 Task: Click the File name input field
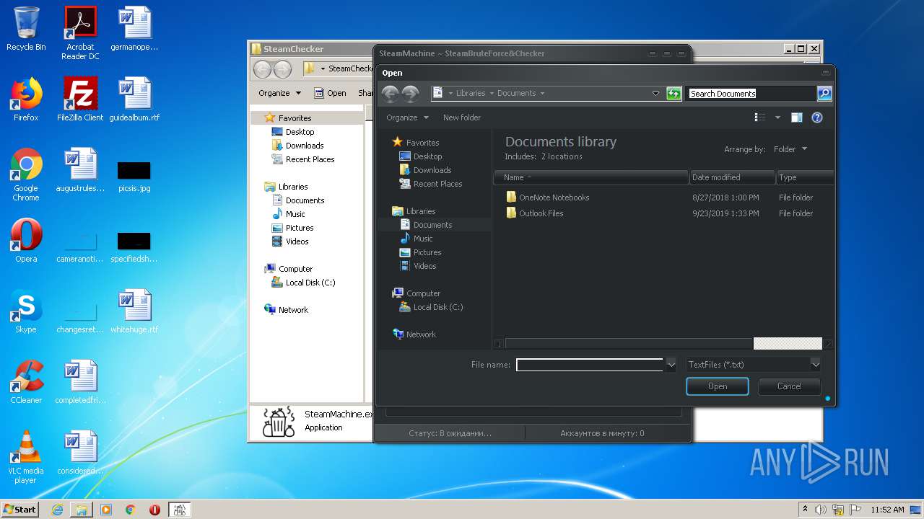point(590,365)
